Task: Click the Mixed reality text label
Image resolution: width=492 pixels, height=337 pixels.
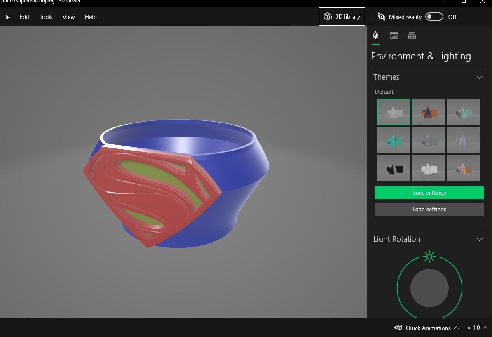Action: tap(405, 17)
